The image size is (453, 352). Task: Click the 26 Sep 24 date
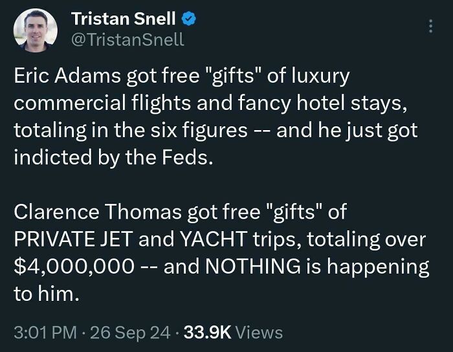tap(129, 333)
